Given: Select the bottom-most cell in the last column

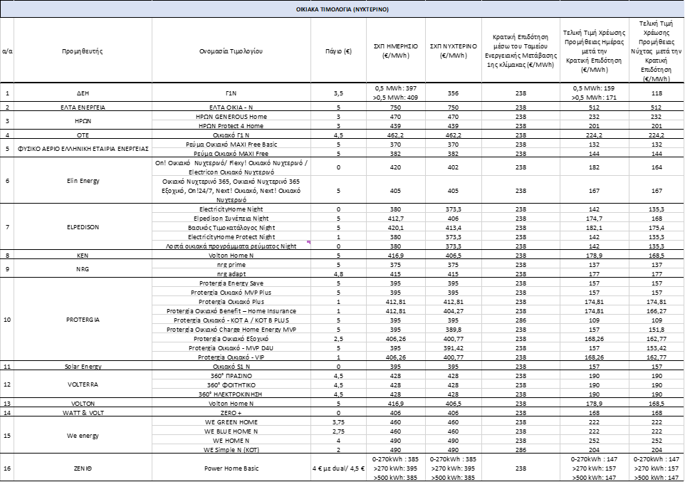Looking at the screenshot, I should click(657, 466).
